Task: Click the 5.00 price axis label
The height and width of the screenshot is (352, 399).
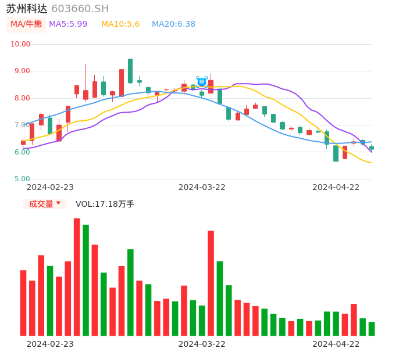Action: coord(22,179)
